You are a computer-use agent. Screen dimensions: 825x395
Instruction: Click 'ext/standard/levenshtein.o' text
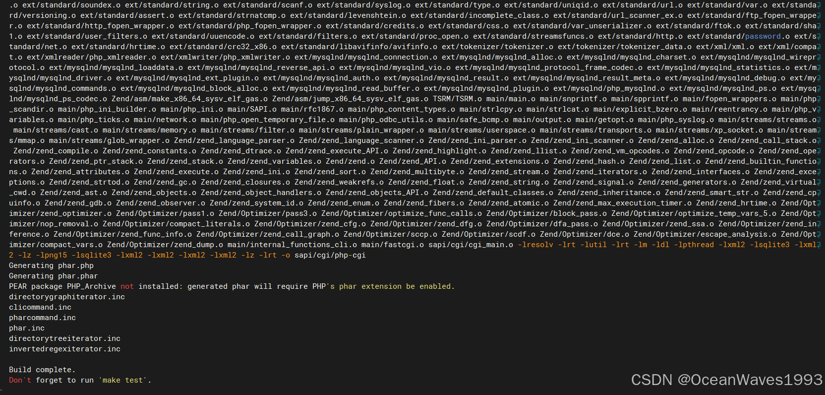[x=348, y=15]
